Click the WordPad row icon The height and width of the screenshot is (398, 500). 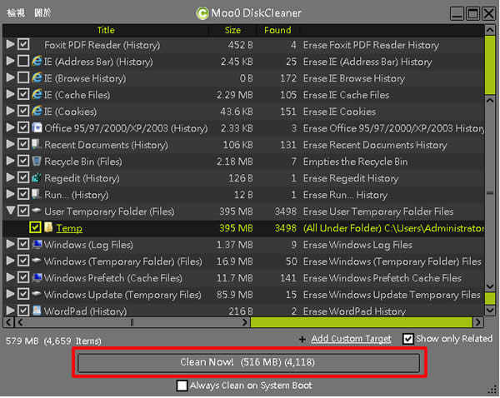pyautogui.click(x=37, y=311)
